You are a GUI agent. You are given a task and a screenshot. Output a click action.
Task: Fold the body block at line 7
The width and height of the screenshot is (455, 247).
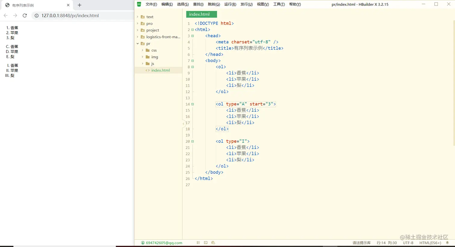click(193, 61)
